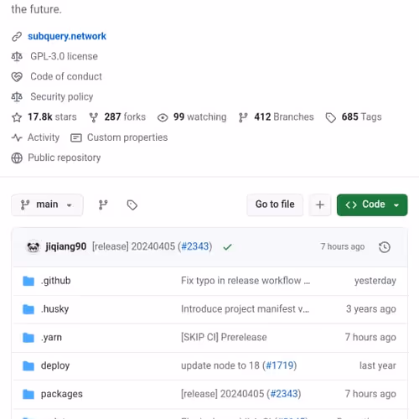Open the .github folder

pyautogui.click(x=55, y=281)
